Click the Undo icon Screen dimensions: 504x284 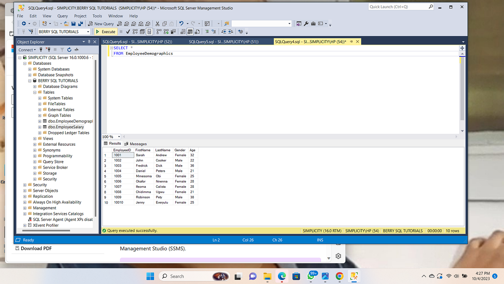point(181,23)
